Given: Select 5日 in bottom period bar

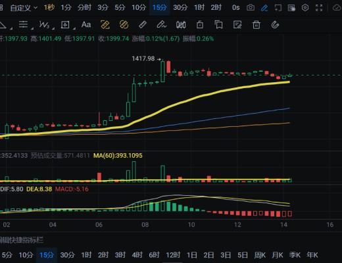Looking at the screenshot, I should 243,255.
